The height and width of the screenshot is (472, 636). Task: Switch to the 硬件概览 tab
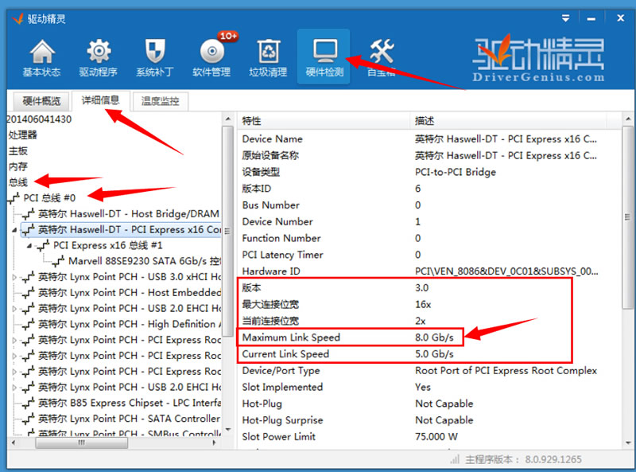42,101
